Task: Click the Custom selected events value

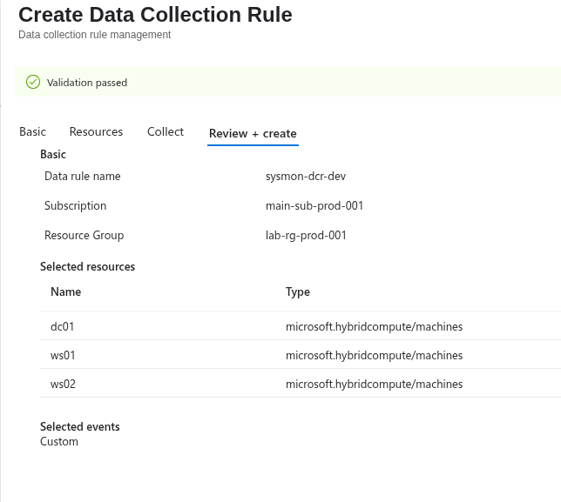Action: 59,441
